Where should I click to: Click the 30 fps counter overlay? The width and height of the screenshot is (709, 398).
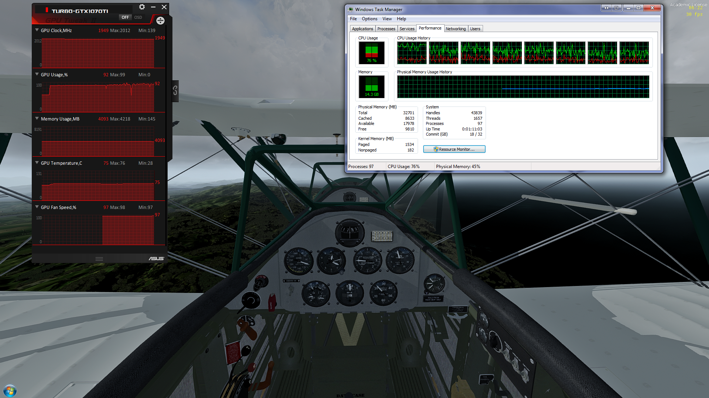[694, 14]
